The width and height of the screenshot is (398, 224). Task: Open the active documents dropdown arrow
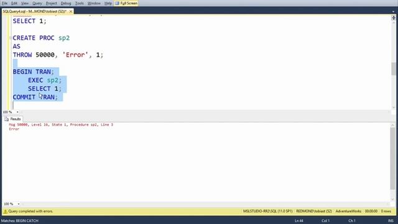393,11
